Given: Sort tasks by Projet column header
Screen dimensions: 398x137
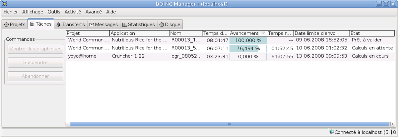Looking at the screenshot, I should [88, 33].
